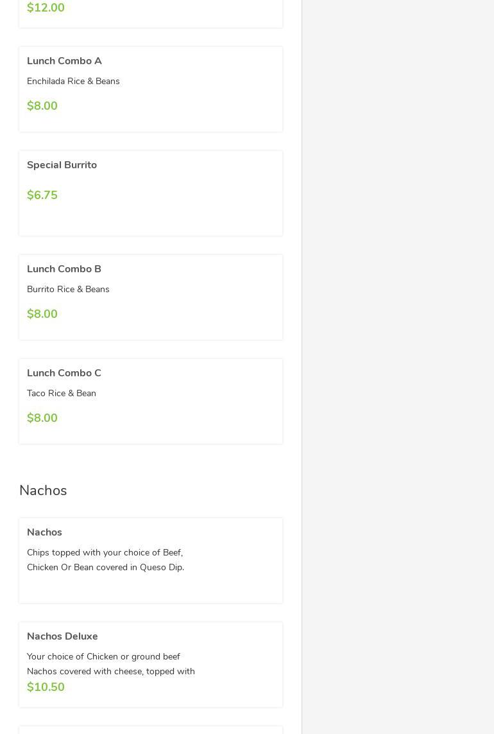The image size is (494, 734).
Task: Click the Burrito Rice & Beans description
Action: click(68, 290)
